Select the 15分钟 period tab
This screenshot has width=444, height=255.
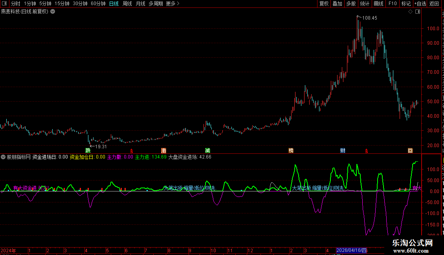point(62,4)
